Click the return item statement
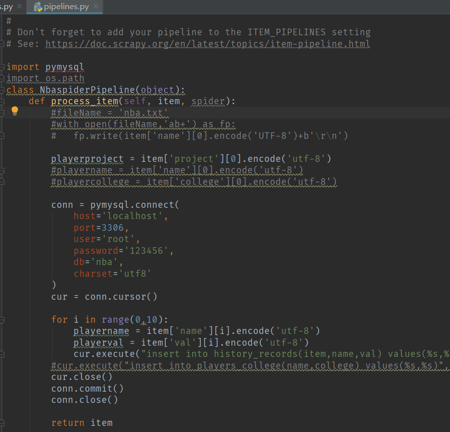The height and width of the screenshot is (432, 450). point(82,423)
